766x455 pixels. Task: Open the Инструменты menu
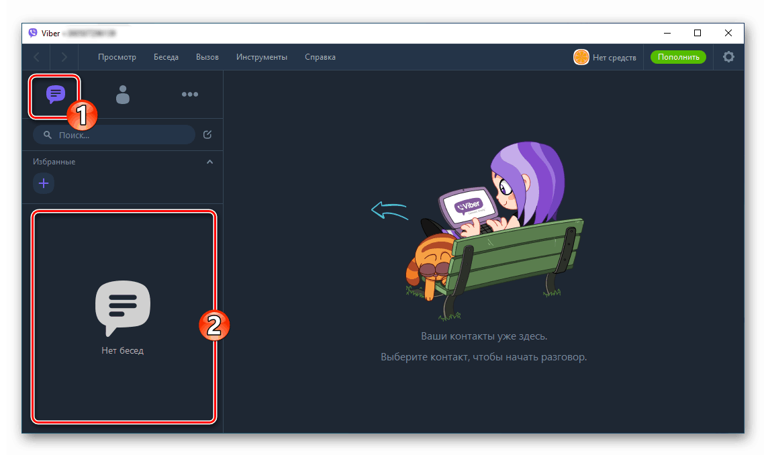[262, 57]
